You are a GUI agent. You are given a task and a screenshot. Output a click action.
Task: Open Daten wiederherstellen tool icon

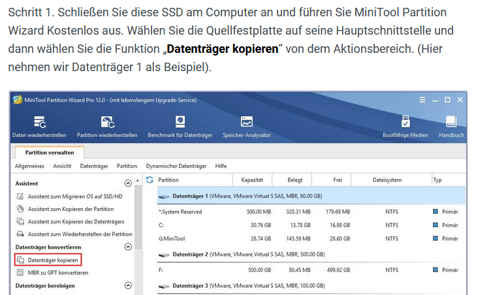[x=40, y=122]
